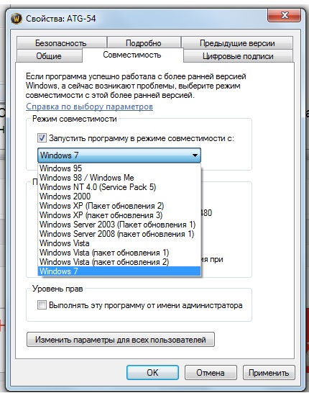Viewport: 309px width, 393px height.
Task: Choose Windows 98 / Windows Me option
Action: (119, 178)
